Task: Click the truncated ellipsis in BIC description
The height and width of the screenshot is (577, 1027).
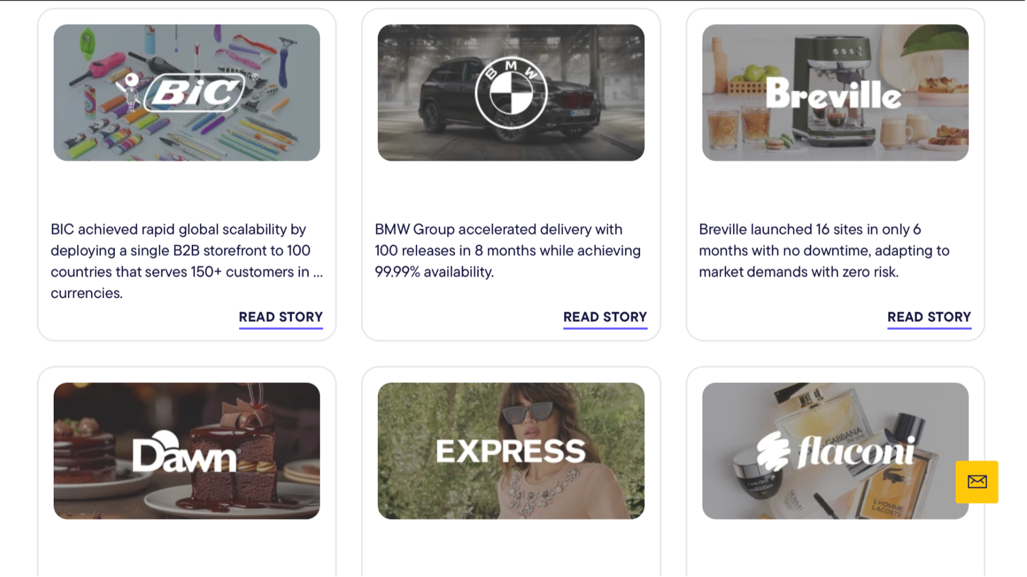Action: pos(319,273)
